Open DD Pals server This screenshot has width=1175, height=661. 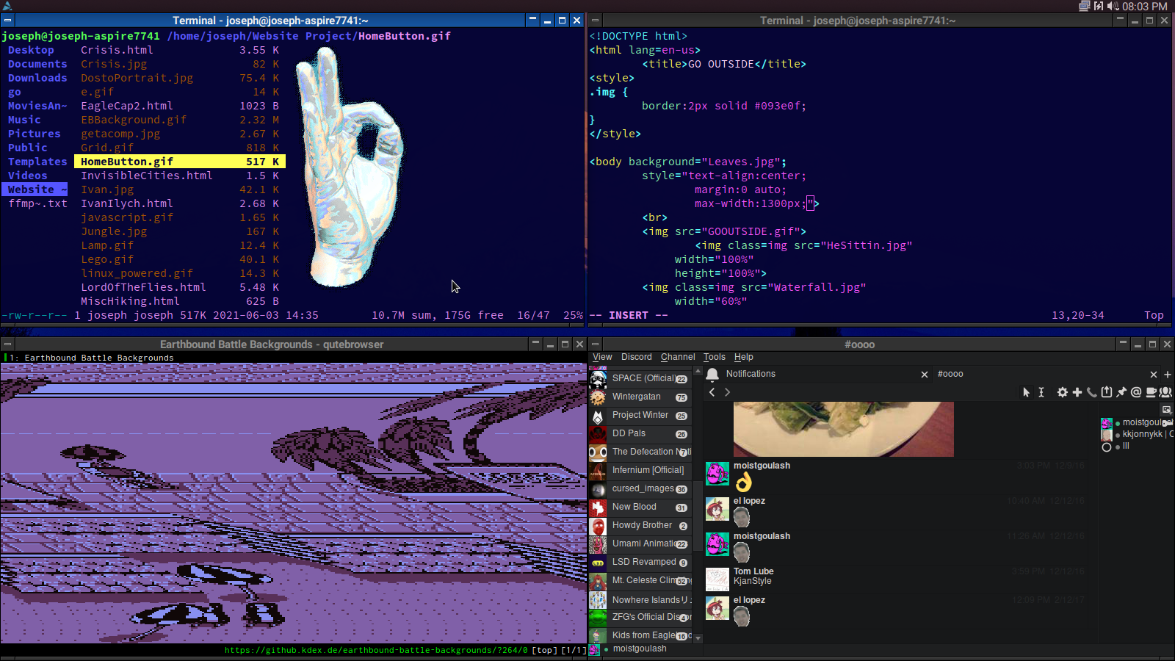click(640, 434)
